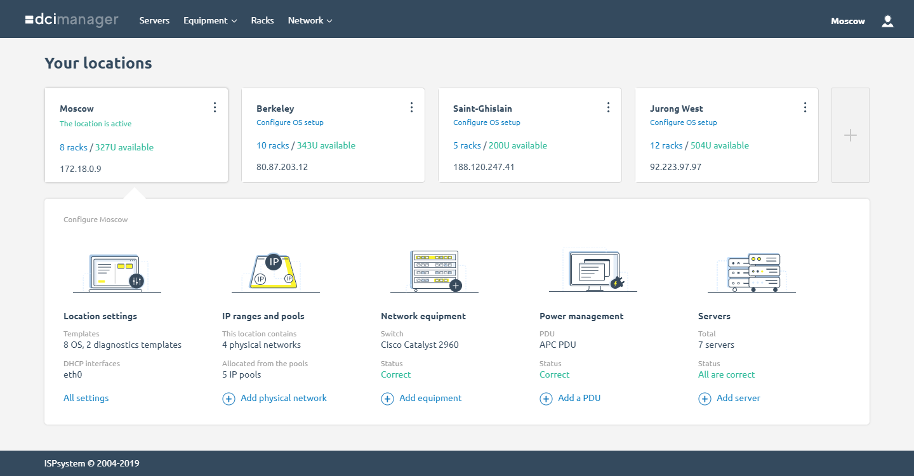Expand the Network dropdown menu
The image size is (914, 476).
310,20
